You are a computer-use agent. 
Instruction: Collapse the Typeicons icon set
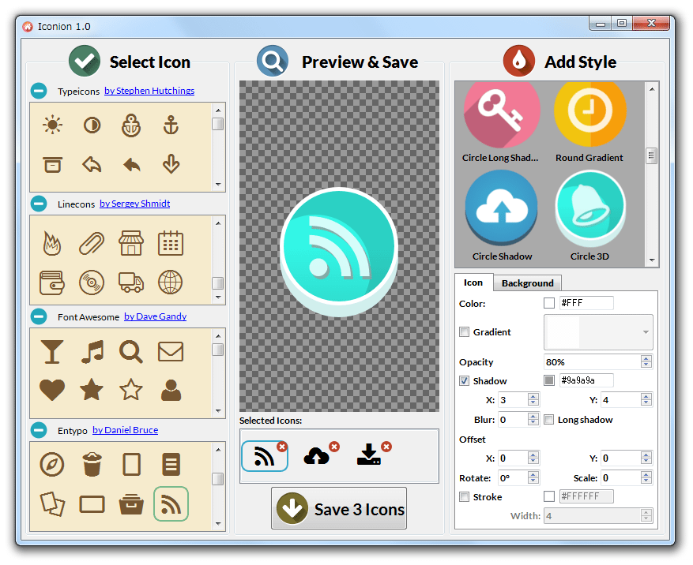[x=39, y=91]
